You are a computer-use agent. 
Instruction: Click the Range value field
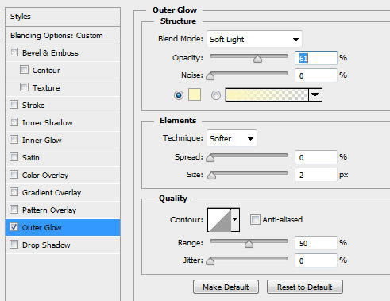point(316,243)
